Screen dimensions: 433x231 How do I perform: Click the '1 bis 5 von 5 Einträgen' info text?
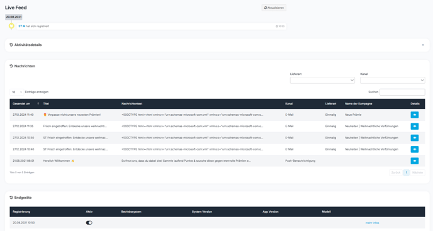(22, 172)
